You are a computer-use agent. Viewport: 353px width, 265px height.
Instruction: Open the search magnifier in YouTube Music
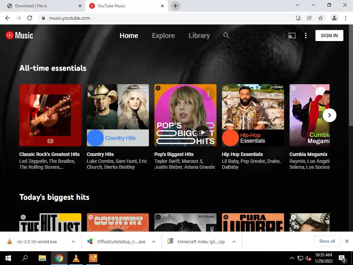[x=226, y=36]
